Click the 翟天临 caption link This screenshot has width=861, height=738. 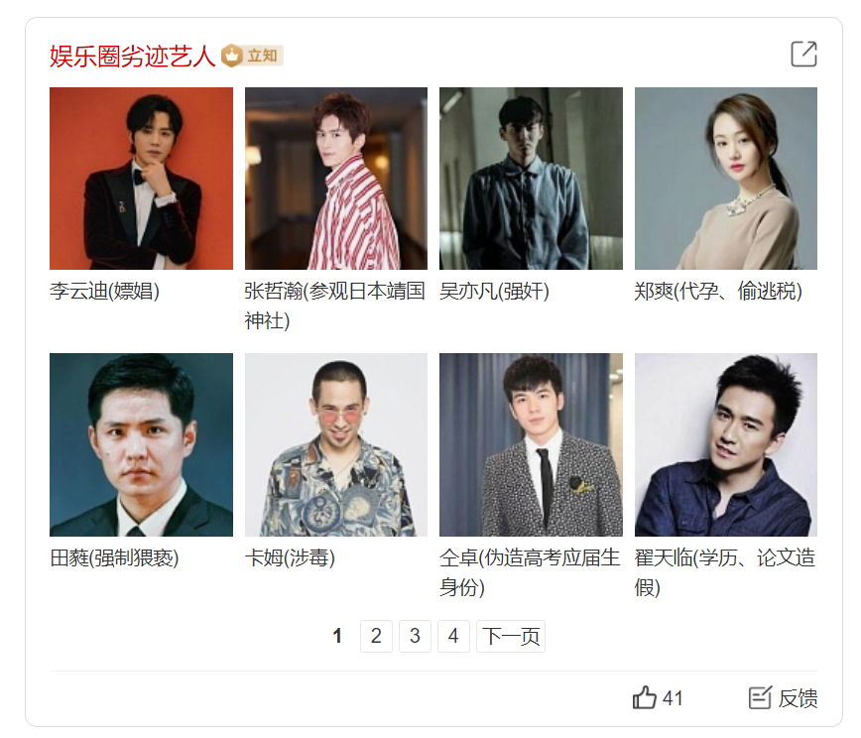click(725, 572)
